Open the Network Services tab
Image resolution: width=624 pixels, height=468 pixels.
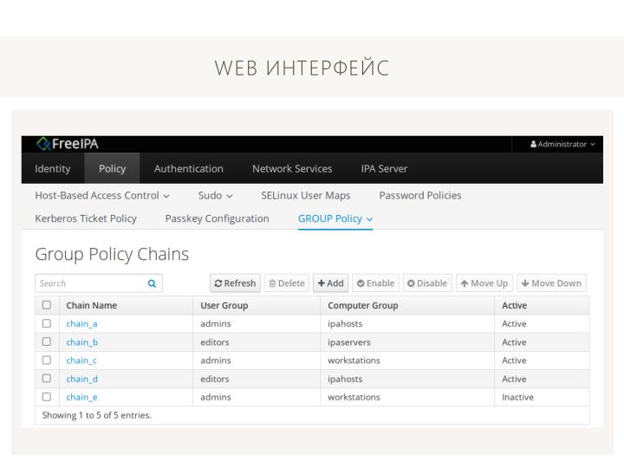click(x=291, y=169)
